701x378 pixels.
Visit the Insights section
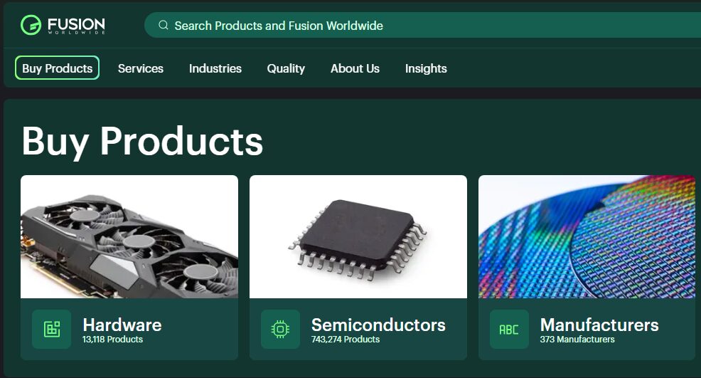pos(426,68)
